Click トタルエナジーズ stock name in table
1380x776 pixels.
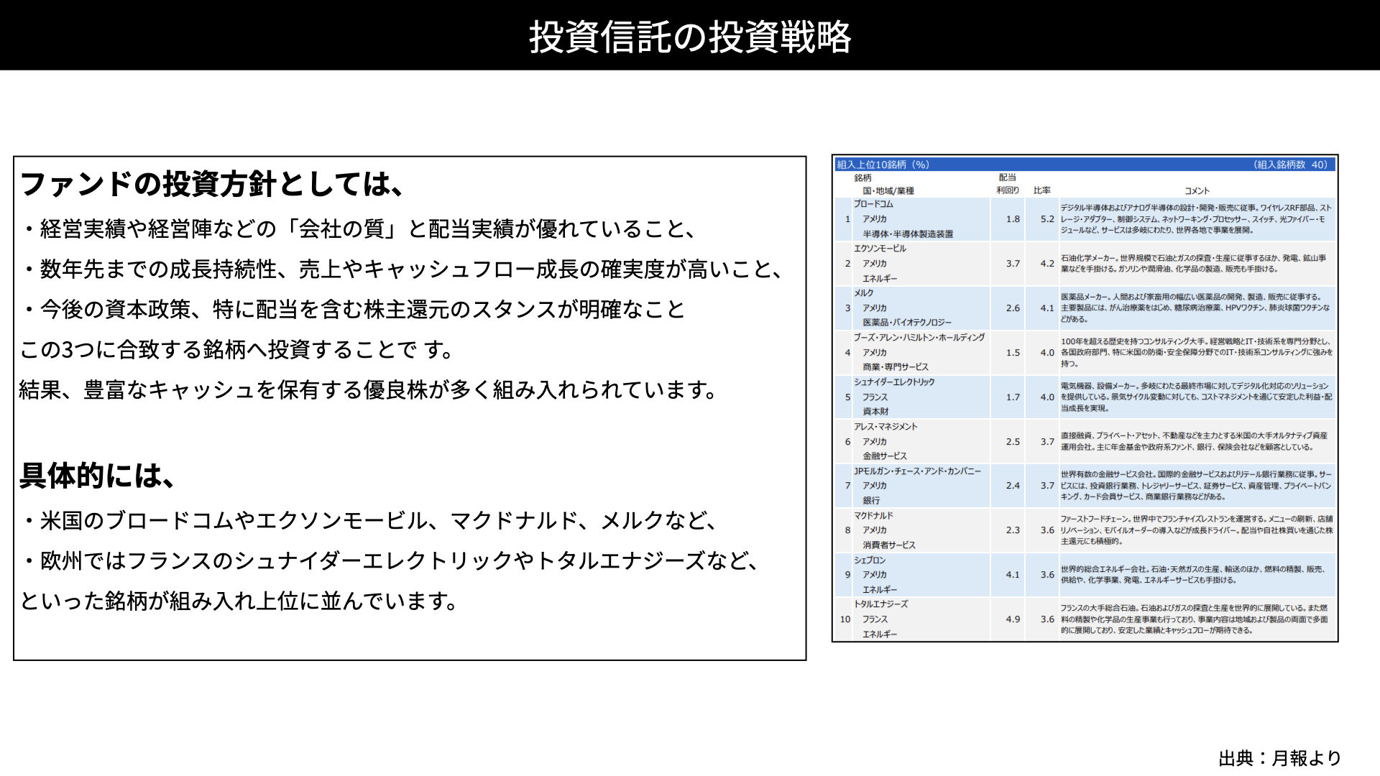881,604
